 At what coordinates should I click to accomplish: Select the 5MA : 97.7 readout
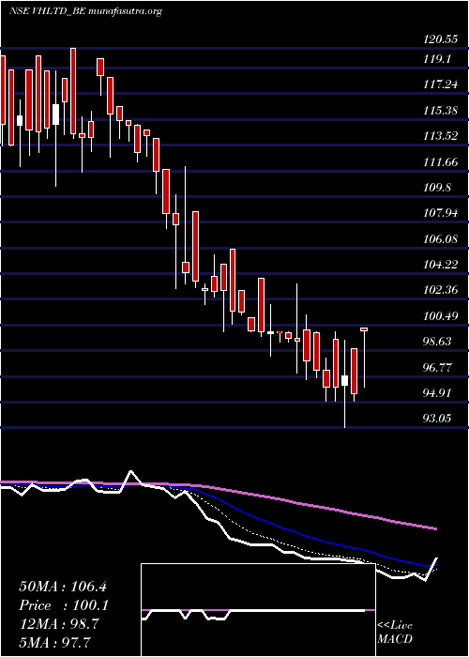[x=55, y=643]
